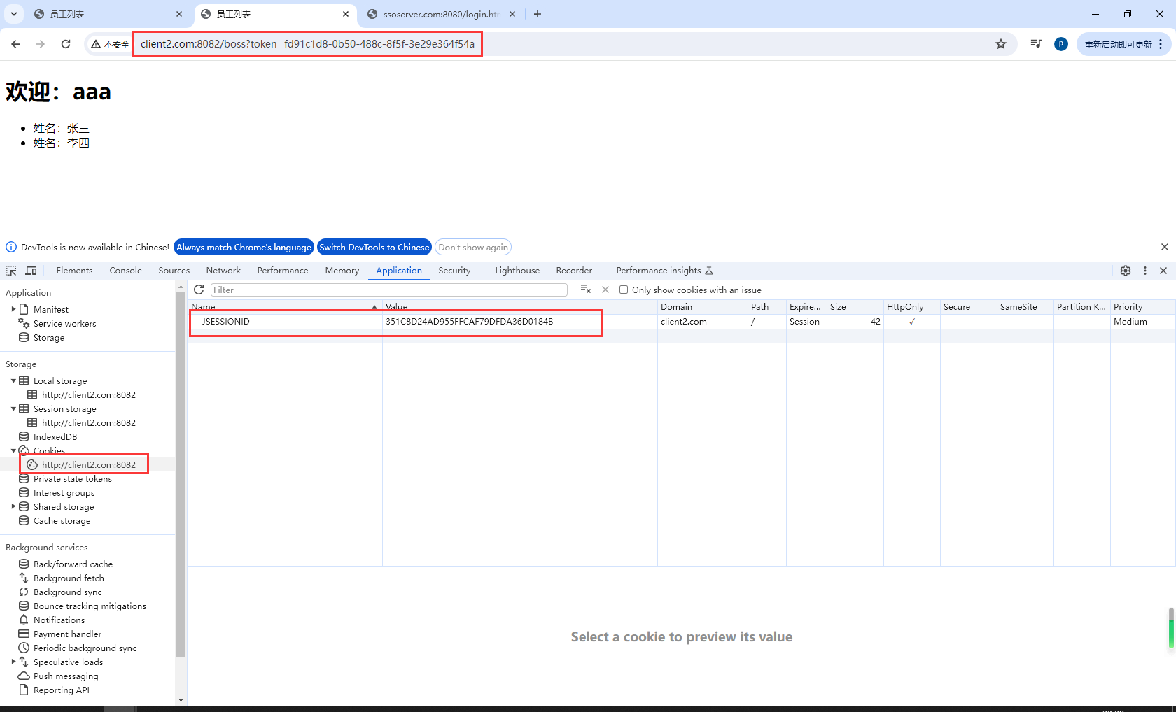Click 重新启动即可更新 update button

[1123, 44]
